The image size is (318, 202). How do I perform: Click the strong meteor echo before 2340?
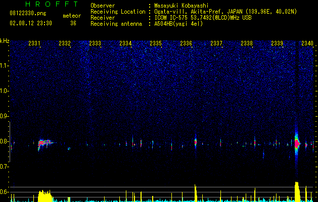tap(297, 143)
